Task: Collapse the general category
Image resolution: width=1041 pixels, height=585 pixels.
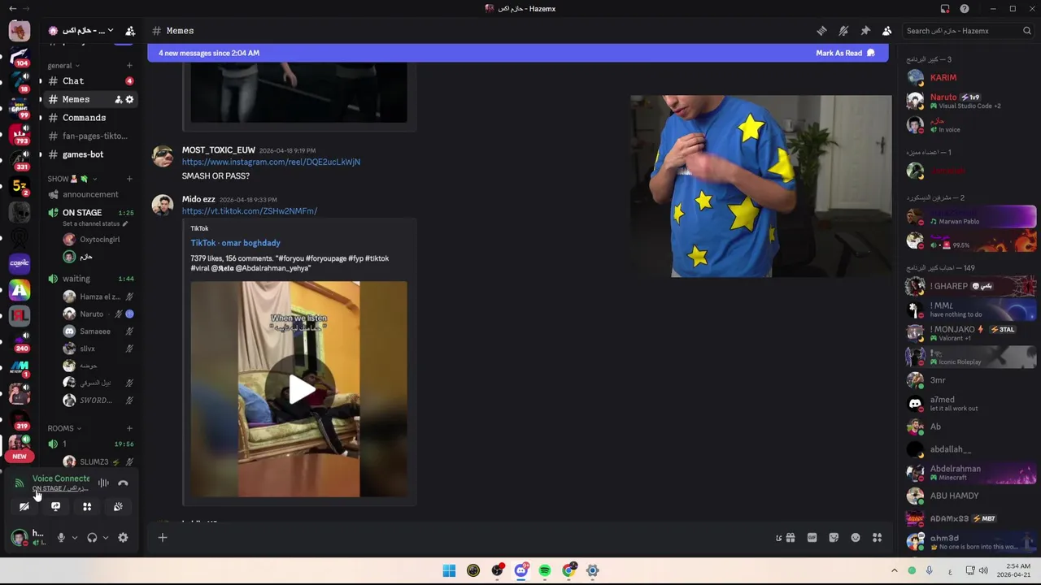Action: point(63,66)
